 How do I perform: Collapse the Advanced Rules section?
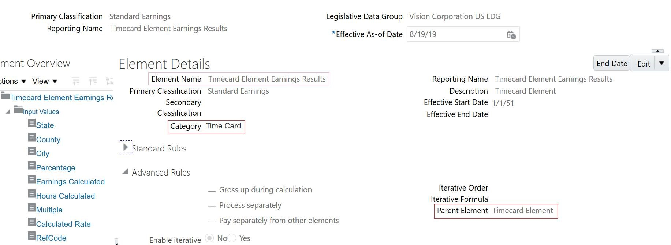click(125, 172)
